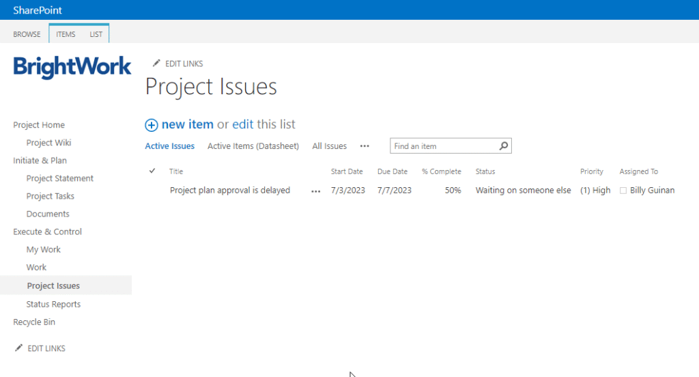Sort by Priority column header
Image resolution: width=699 pixels, height=377 pixels.
[591, 171]
